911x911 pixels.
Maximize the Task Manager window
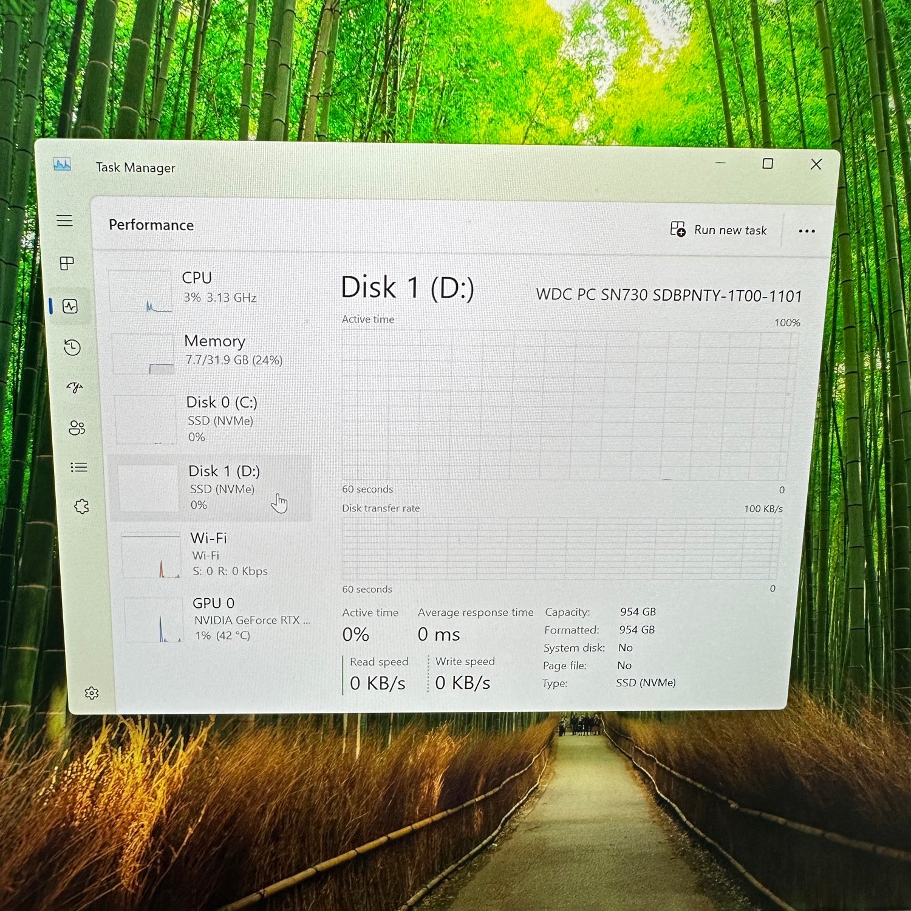pos(768,164)
